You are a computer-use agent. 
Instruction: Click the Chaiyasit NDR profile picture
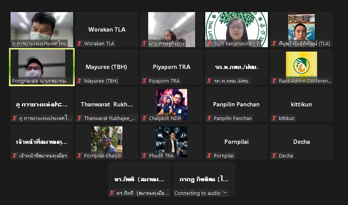(172, 104)
